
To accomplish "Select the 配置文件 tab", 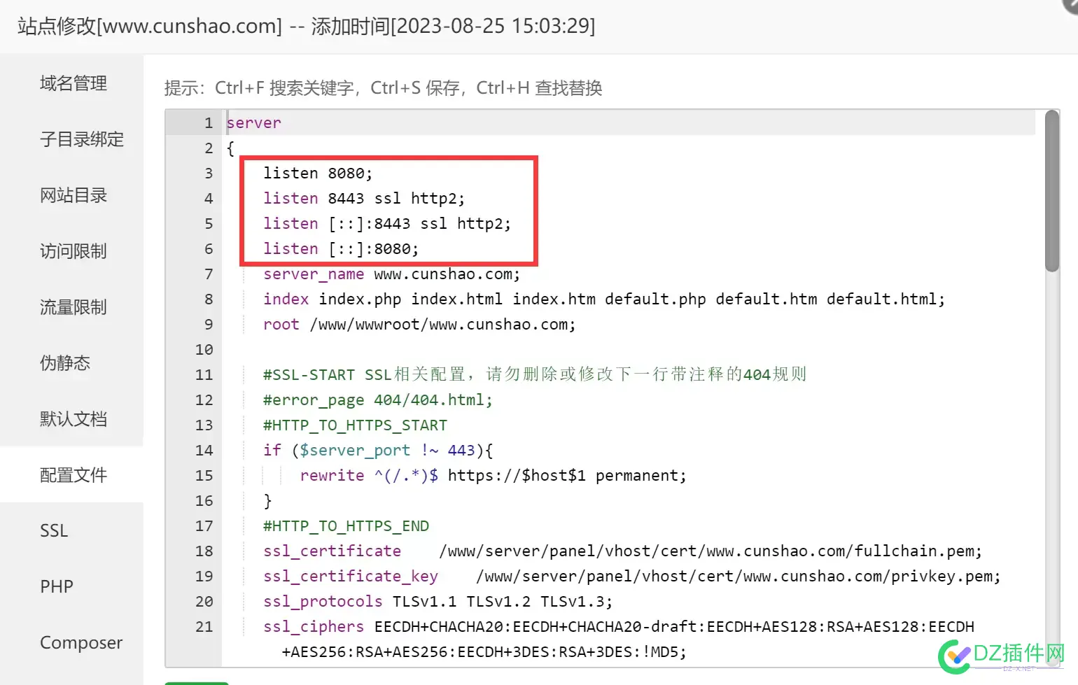I will [73, 475].
